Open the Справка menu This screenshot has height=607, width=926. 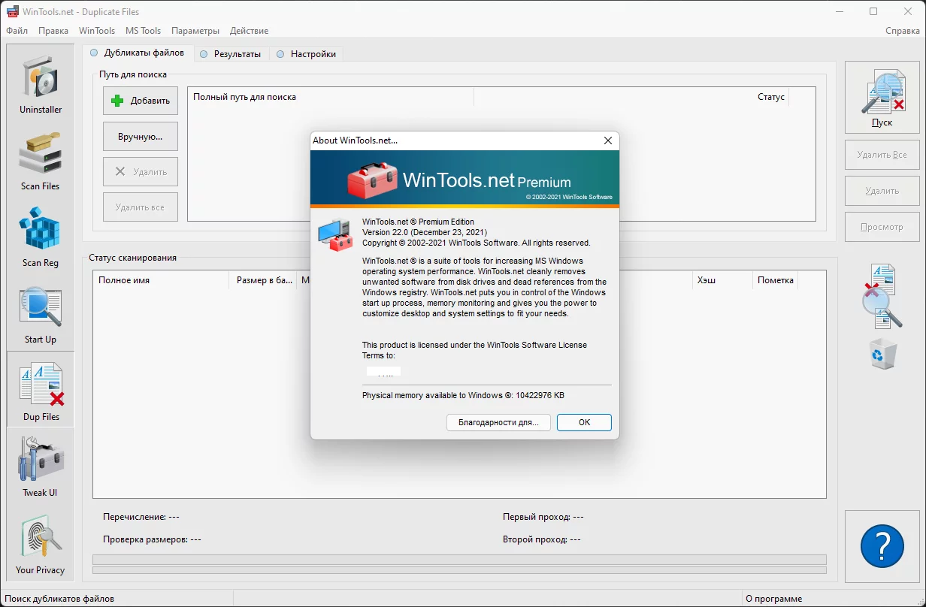tap(903, 31)
